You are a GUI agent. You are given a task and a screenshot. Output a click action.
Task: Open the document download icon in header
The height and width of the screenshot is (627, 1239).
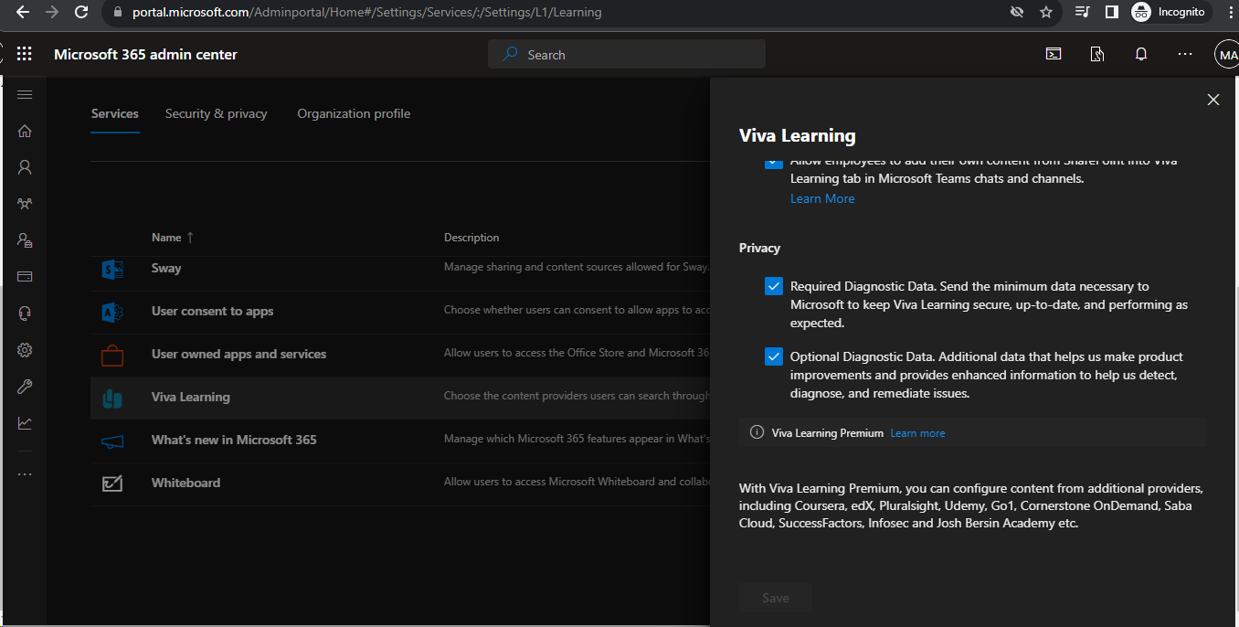pos(1097,54)
